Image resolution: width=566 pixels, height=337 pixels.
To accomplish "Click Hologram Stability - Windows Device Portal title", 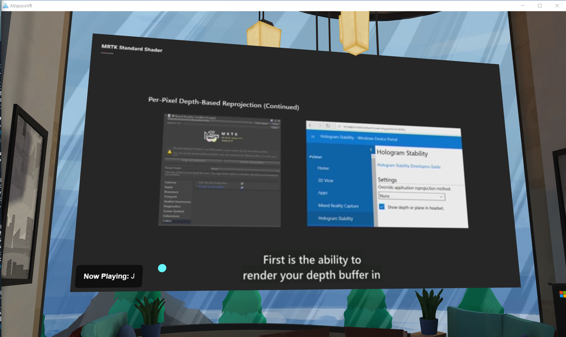I will pyautogui.click(x=359, y=138).
